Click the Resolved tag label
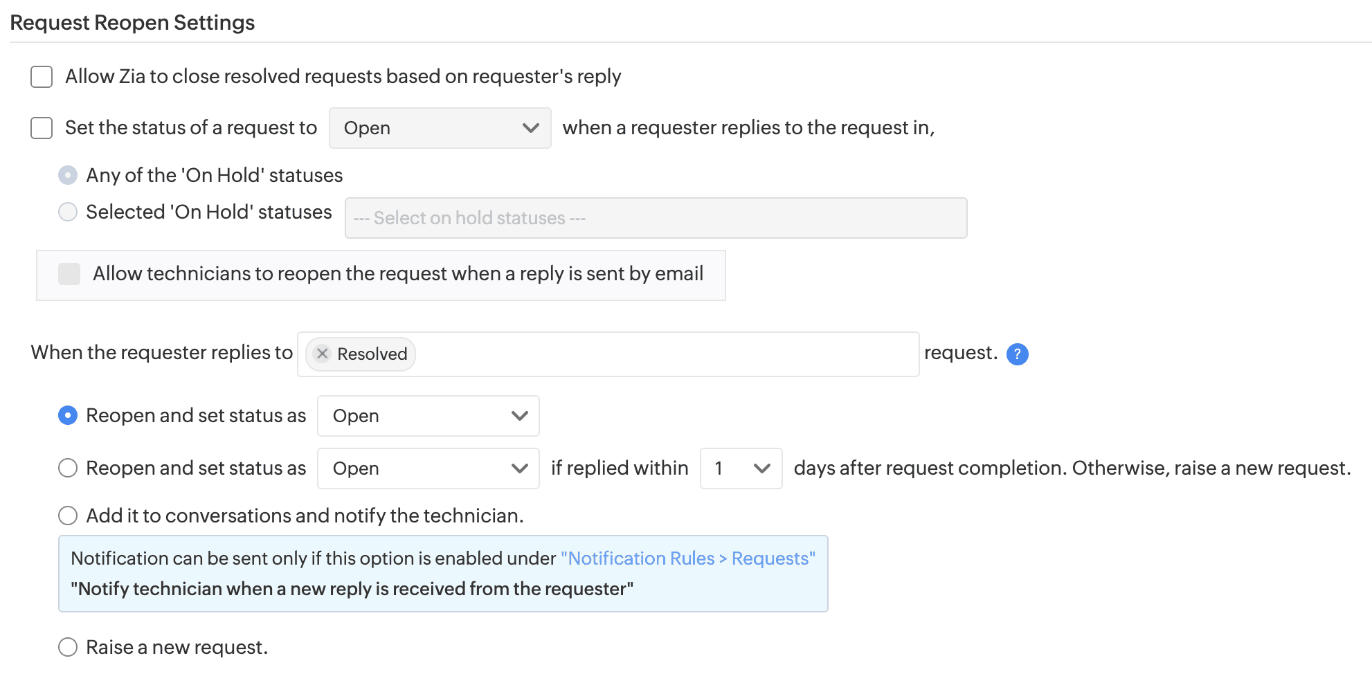Viewport: 1372px width, 674px height. click(x=372, y=354)
